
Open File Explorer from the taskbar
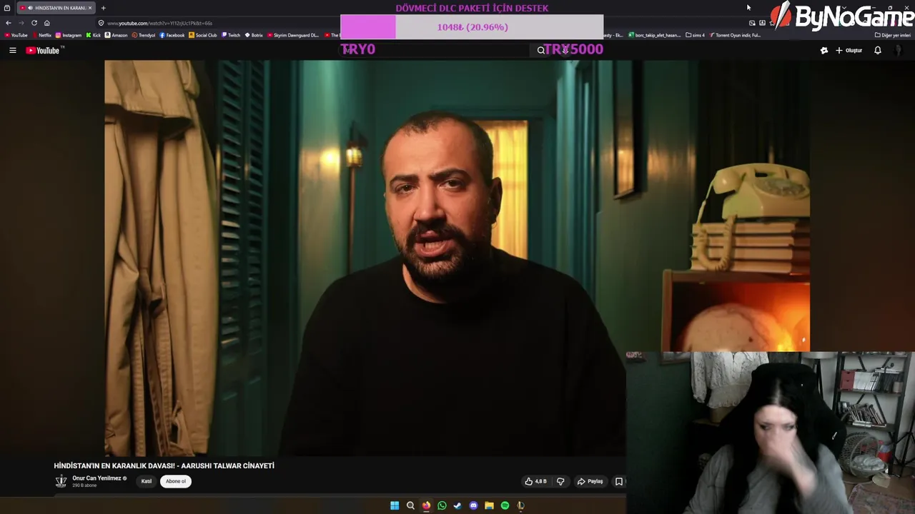point(489,505)
